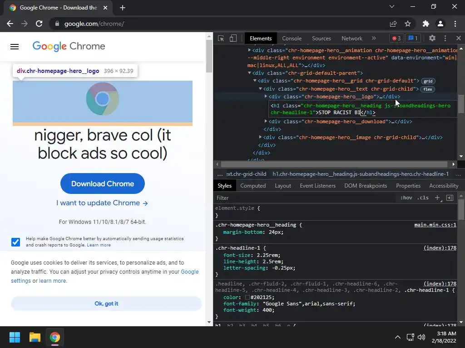Open the learn more link in cookie notice
The width and height of the screenshot is (465, 348).
coord(53,281)
